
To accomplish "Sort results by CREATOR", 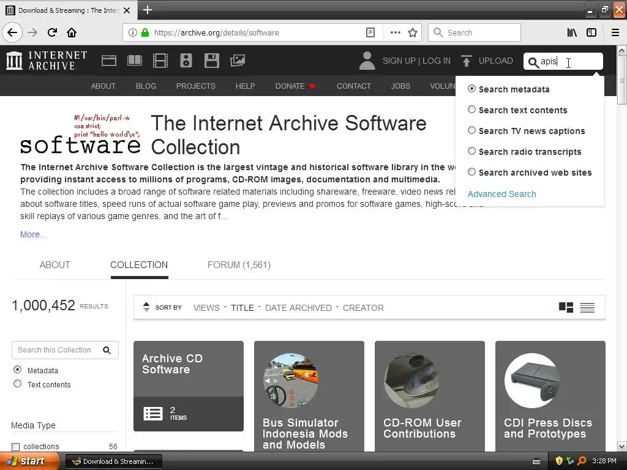I will (x=364, y=308).
